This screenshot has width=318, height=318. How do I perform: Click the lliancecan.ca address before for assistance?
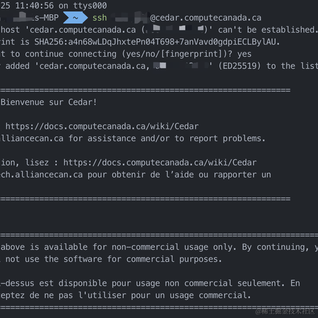(x=32, y=138)
